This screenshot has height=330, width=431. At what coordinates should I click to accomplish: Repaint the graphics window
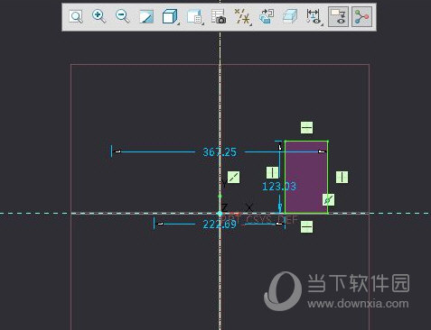pos(146,17)
